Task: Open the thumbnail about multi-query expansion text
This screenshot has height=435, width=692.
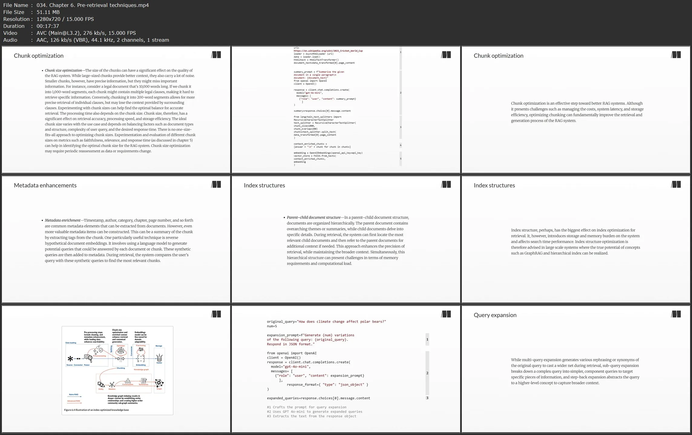Action: coord(576,369)
